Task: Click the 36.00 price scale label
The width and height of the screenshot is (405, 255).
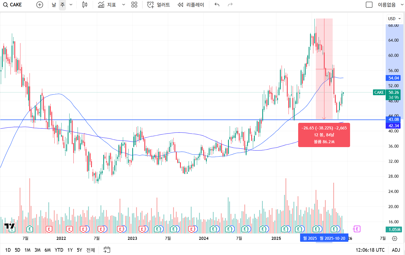Action: coord(393,146)
